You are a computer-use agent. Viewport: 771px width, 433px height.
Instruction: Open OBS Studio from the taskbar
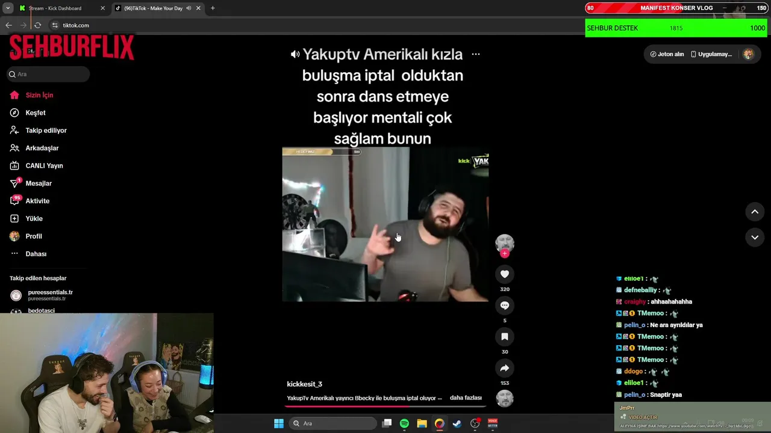click(475, 423)
